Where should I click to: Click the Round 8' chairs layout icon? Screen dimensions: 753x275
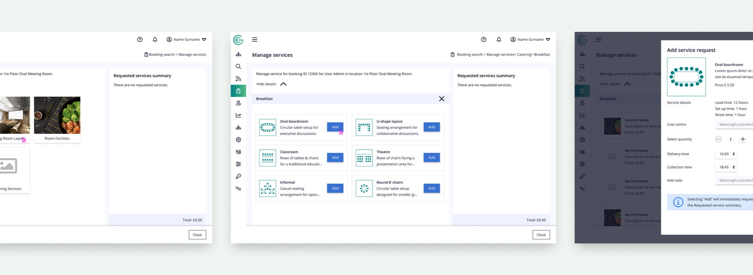364,188
